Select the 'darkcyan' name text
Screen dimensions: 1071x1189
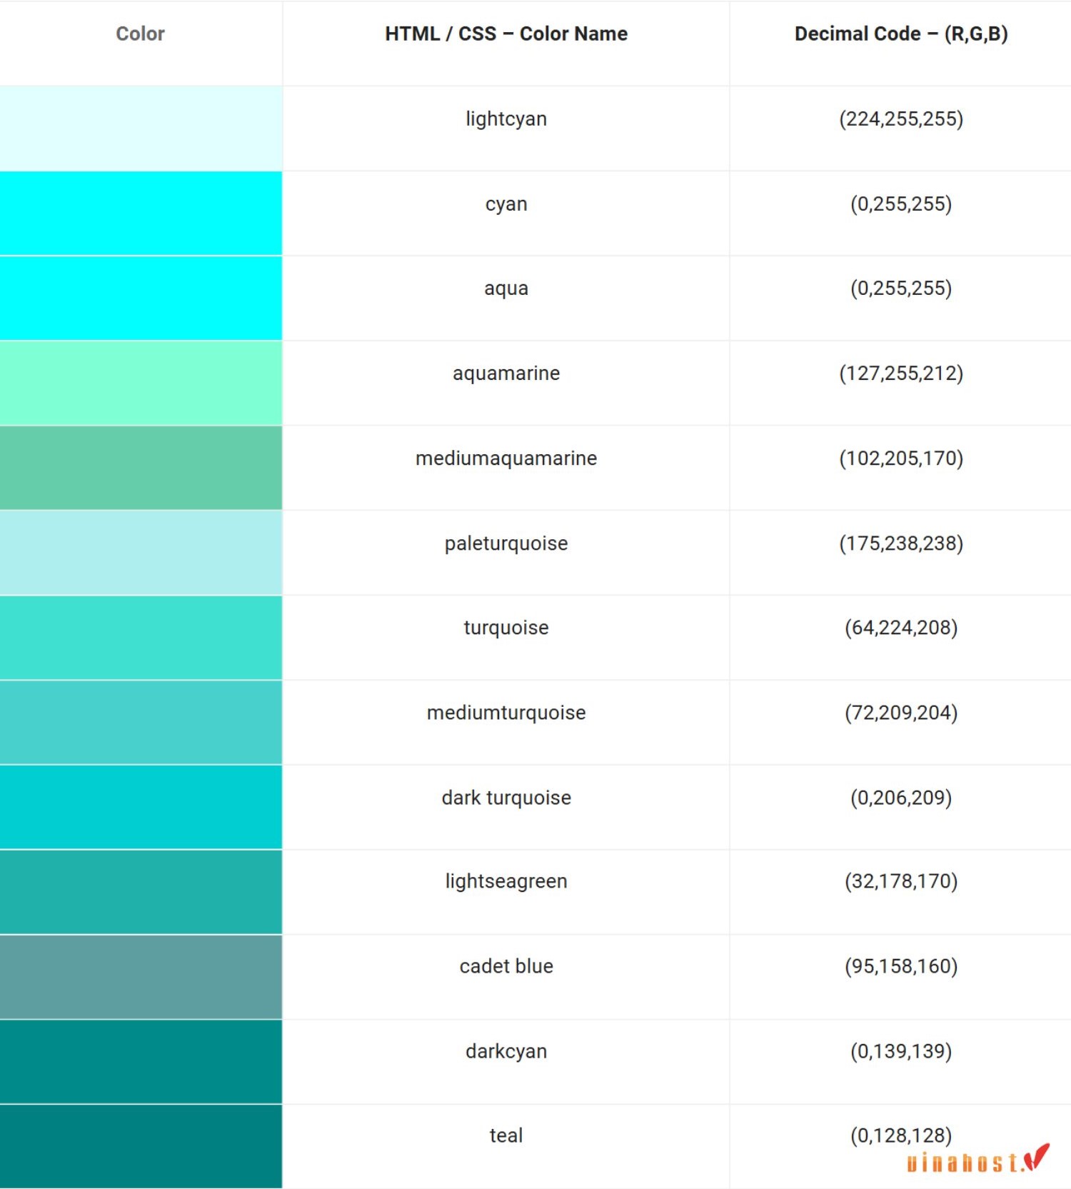(506, 1051)
